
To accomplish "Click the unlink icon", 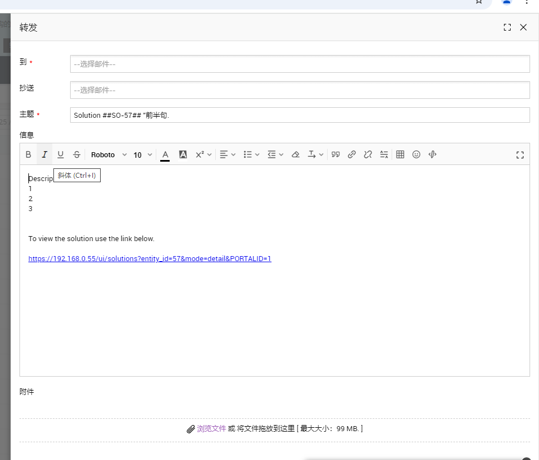I will [368, 155].
